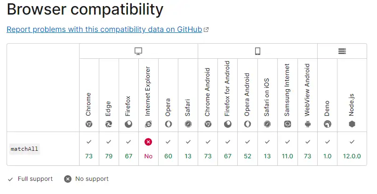The height and width of the screenshot is (194, 377).
Task: Click the WebView Android robot icon
Action: coord(308,124)
